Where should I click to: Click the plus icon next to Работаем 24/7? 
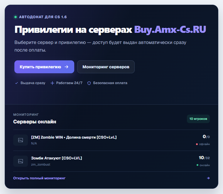coord(52,83)
